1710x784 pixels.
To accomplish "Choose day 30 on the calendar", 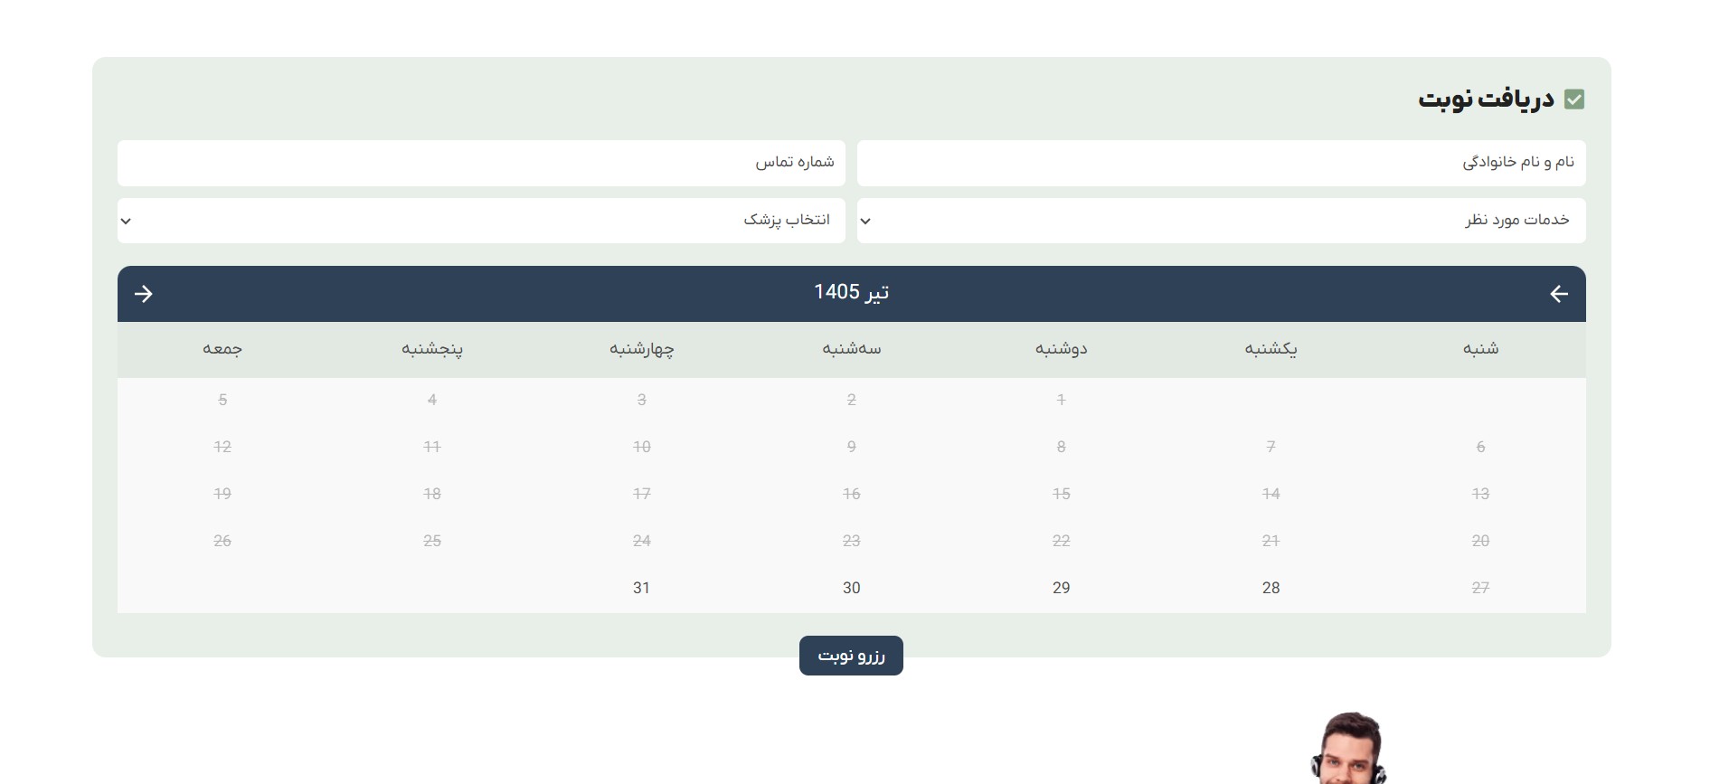I will tap(851, 588).
